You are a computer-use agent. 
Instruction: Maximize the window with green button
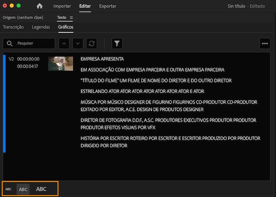pyautogui.click(x=18, y=6)
